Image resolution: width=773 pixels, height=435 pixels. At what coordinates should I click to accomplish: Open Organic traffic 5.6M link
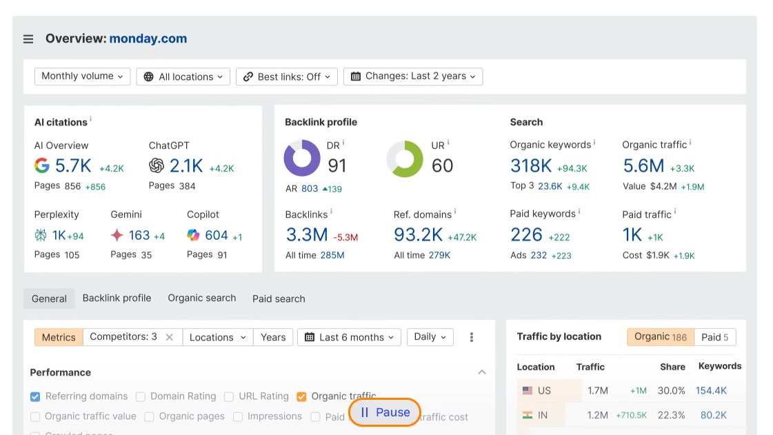643,165
